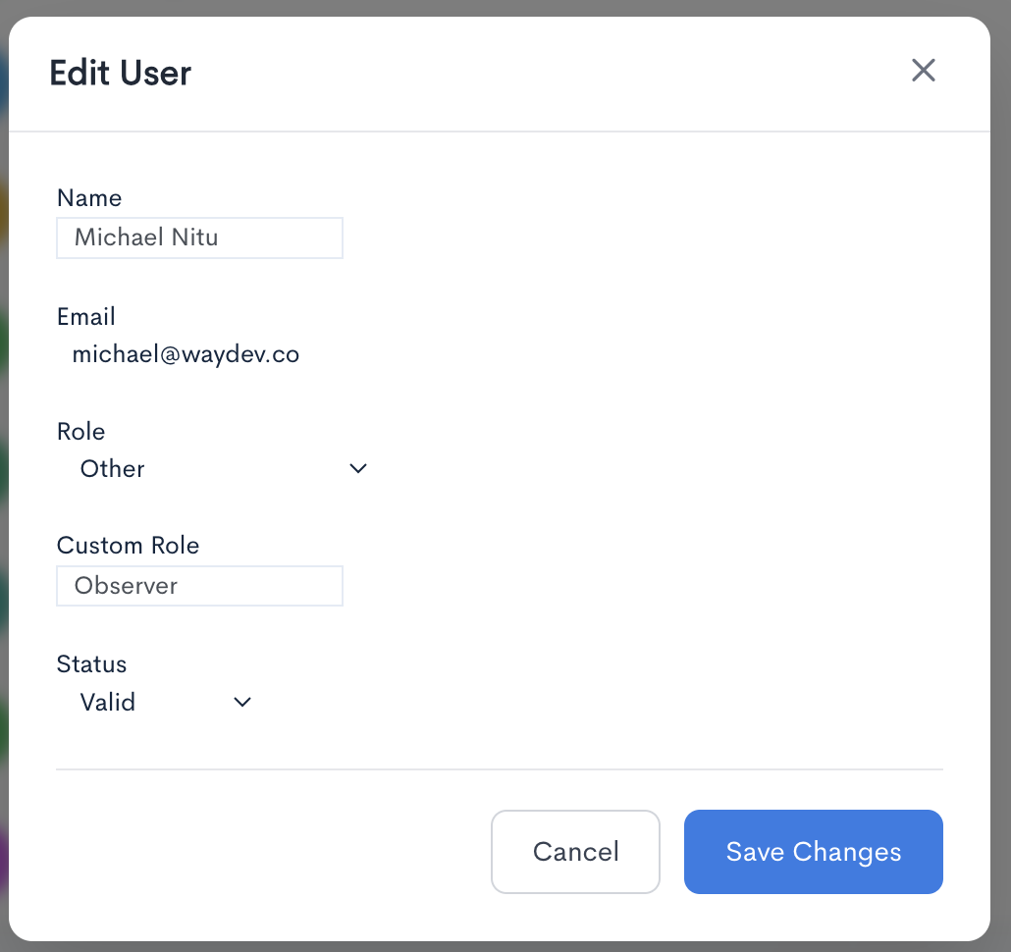Click the chevron arrow beside Valid

click(x=242, y=703)
